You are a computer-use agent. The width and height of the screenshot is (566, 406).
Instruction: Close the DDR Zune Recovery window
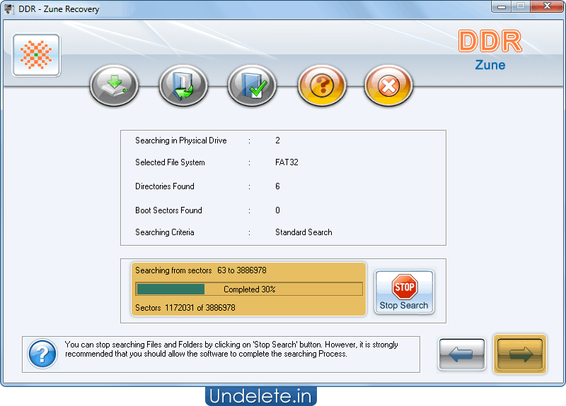pos(547,6)
